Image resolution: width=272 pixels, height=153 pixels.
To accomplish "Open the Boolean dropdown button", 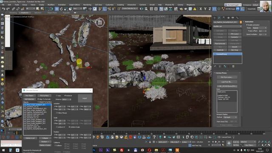I will [x=45, y=142].
